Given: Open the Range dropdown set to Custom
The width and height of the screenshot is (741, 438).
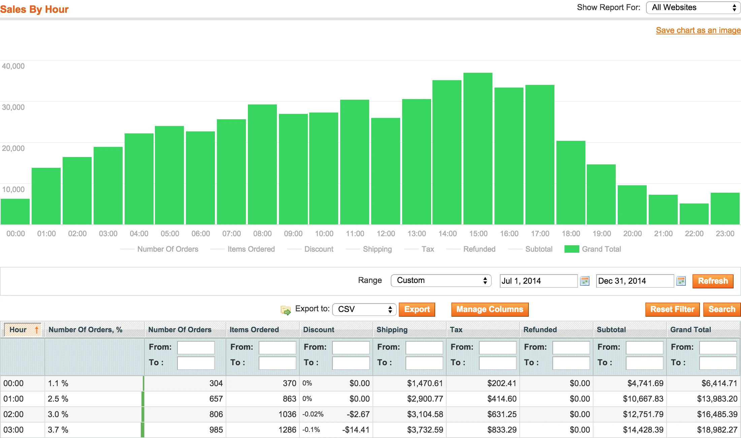Looking at the screenshot, I should click(441, 280).
